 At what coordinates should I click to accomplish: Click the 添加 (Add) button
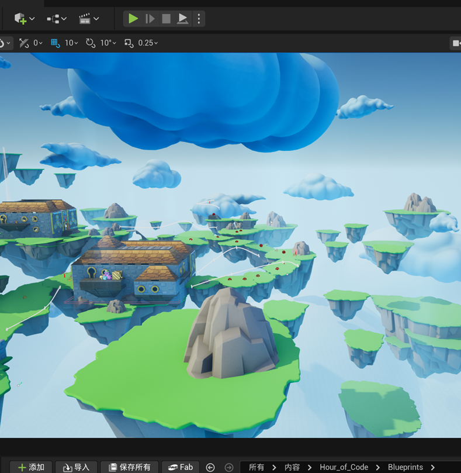(31, 467)
